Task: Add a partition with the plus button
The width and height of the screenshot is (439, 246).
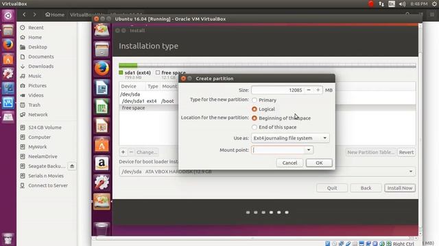Action: [123, 152]
